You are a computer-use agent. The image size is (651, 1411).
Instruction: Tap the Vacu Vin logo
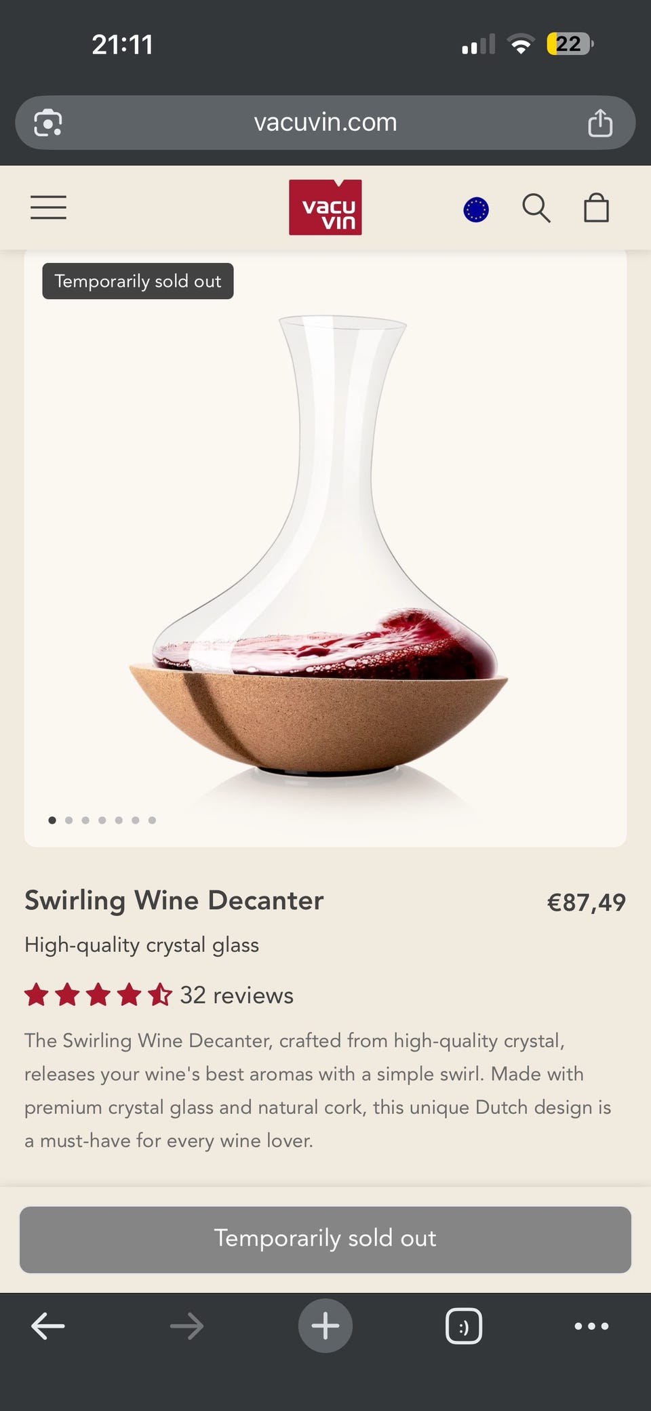click(x=325, y=207)
